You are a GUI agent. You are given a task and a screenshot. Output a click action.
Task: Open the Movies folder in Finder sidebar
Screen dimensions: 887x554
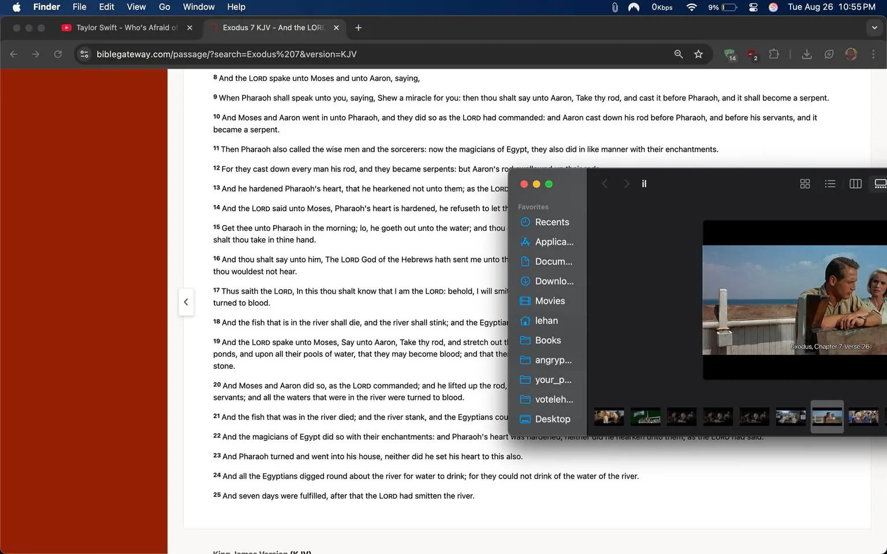(x=549, y=301)
